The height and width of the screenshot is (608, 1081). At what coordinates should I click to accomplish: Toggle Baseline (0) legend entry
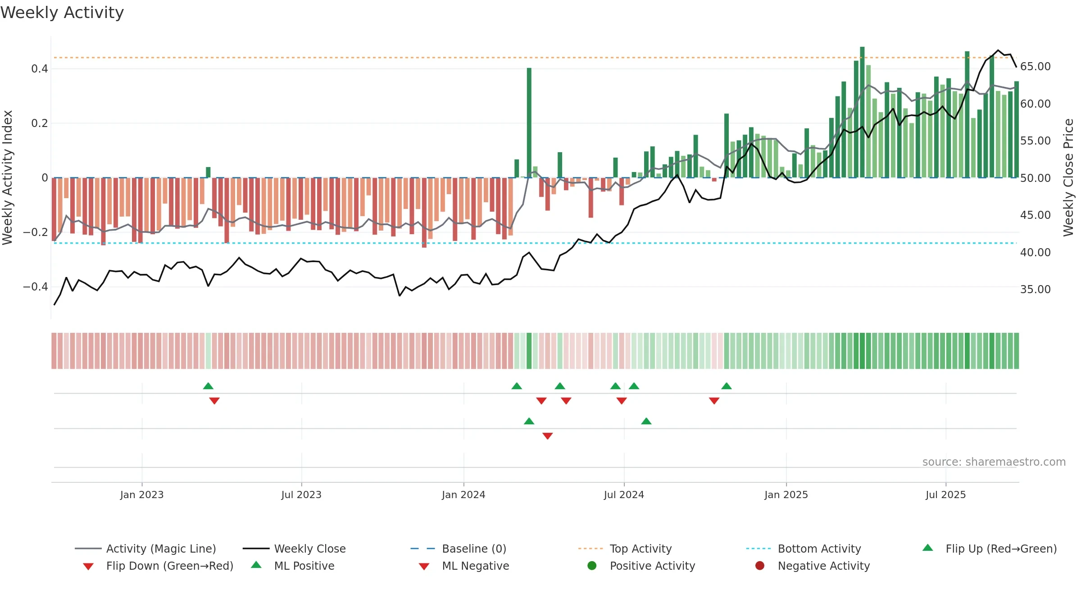pyautogui.click(x=459, y=549)
